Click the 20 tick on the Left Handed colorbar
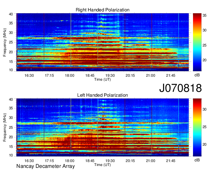 point(204,144)
